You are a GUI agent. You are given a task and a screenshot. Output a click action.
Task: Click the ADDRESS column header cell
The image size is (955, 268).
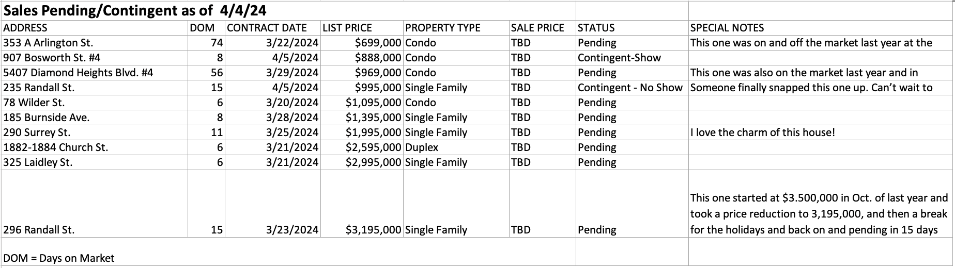95,28
